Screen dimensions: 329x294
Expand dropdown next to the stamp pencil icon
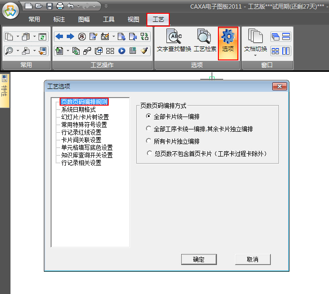click(x=113, y=36)
